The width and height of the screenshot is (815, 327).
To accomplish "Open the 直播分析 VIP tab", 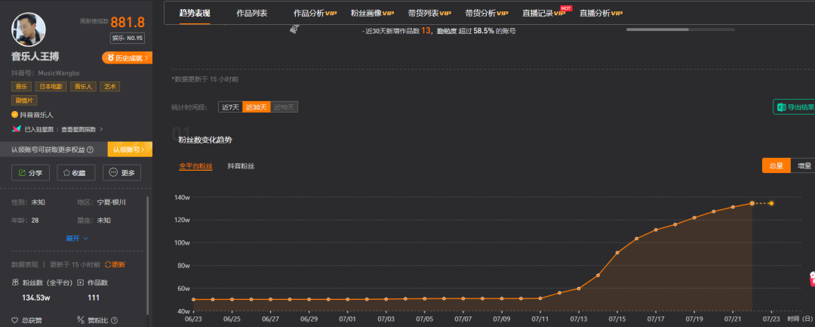I will 601,13.
